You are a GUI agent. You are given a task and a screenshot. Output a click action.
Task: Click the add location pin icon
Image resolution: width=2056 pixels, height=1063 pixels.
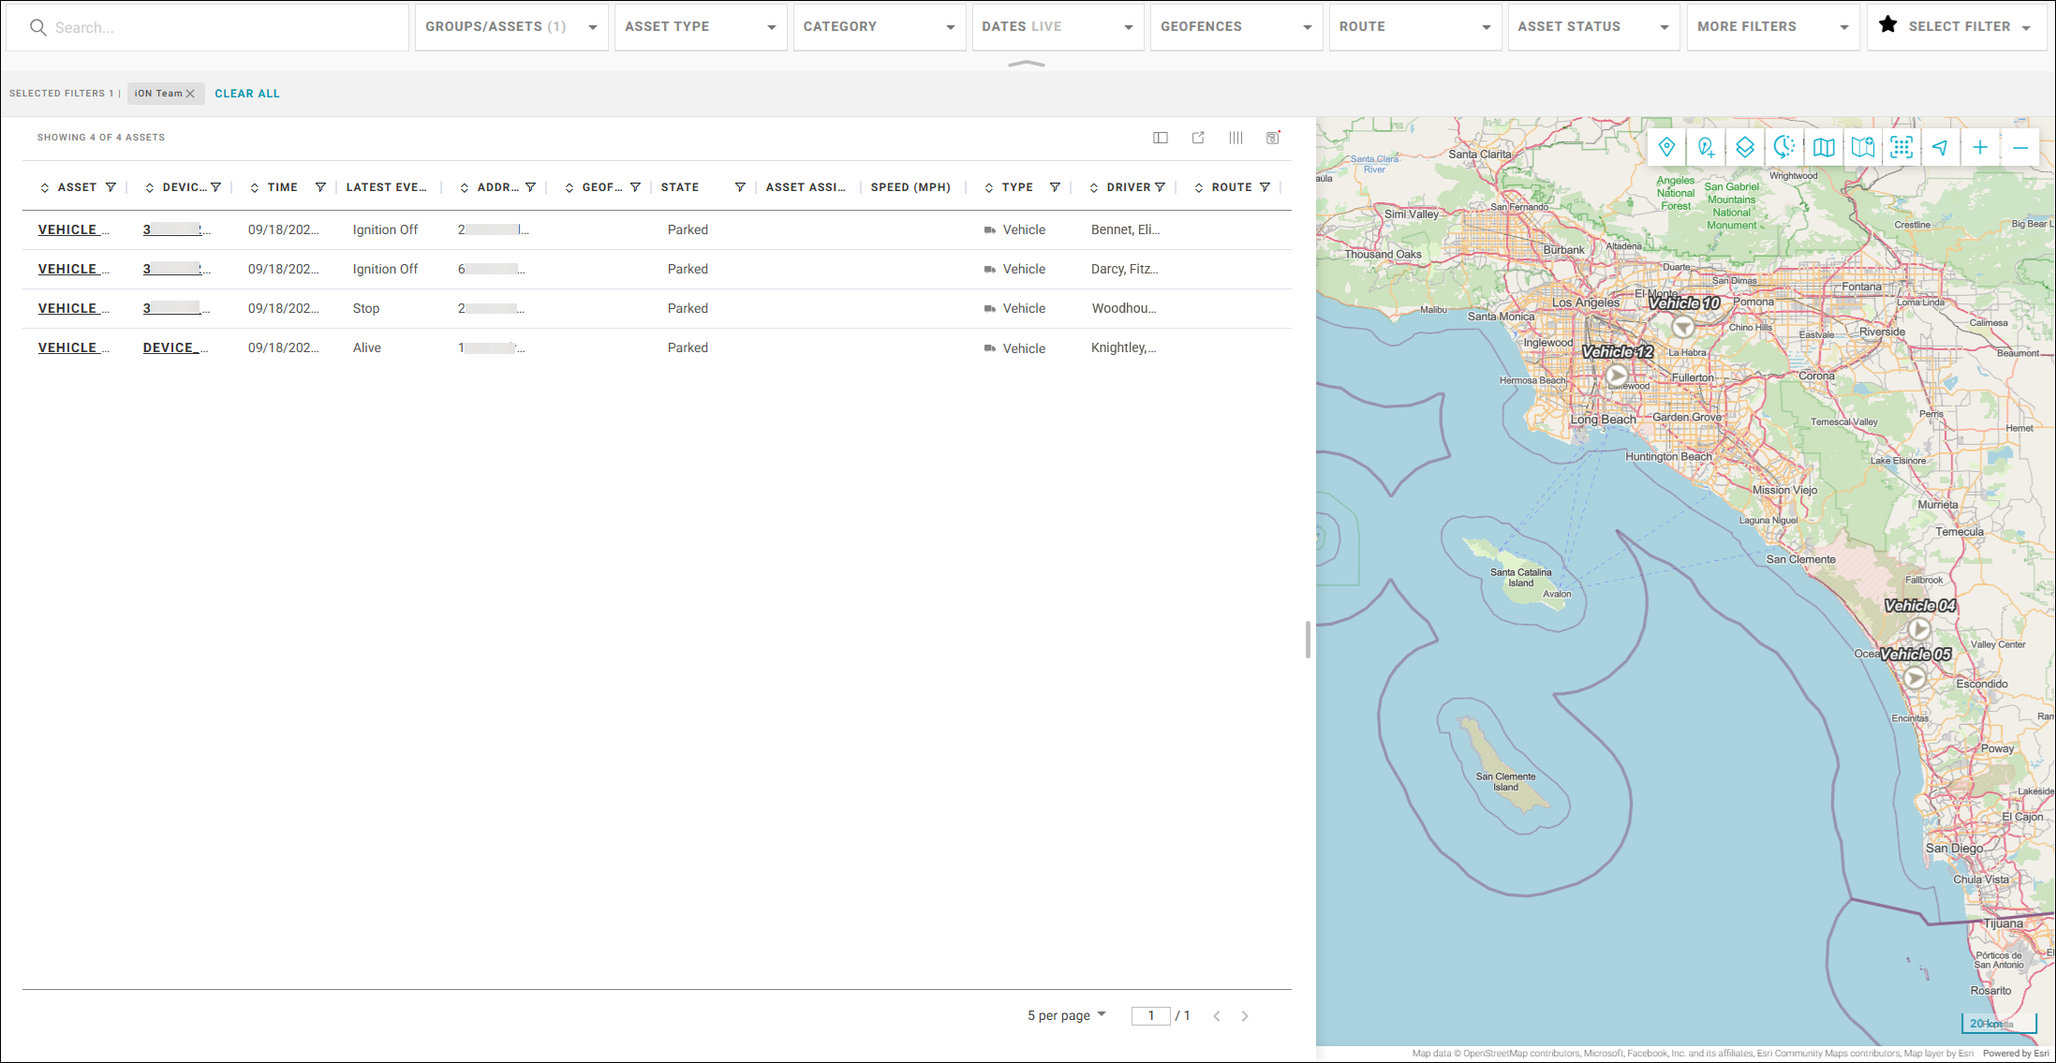1706,148
